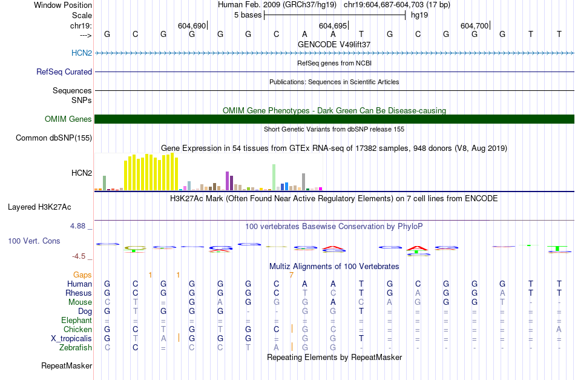
Task: Open Short Genetic Variants from dbSNP title
Action: tap(334, 129)
